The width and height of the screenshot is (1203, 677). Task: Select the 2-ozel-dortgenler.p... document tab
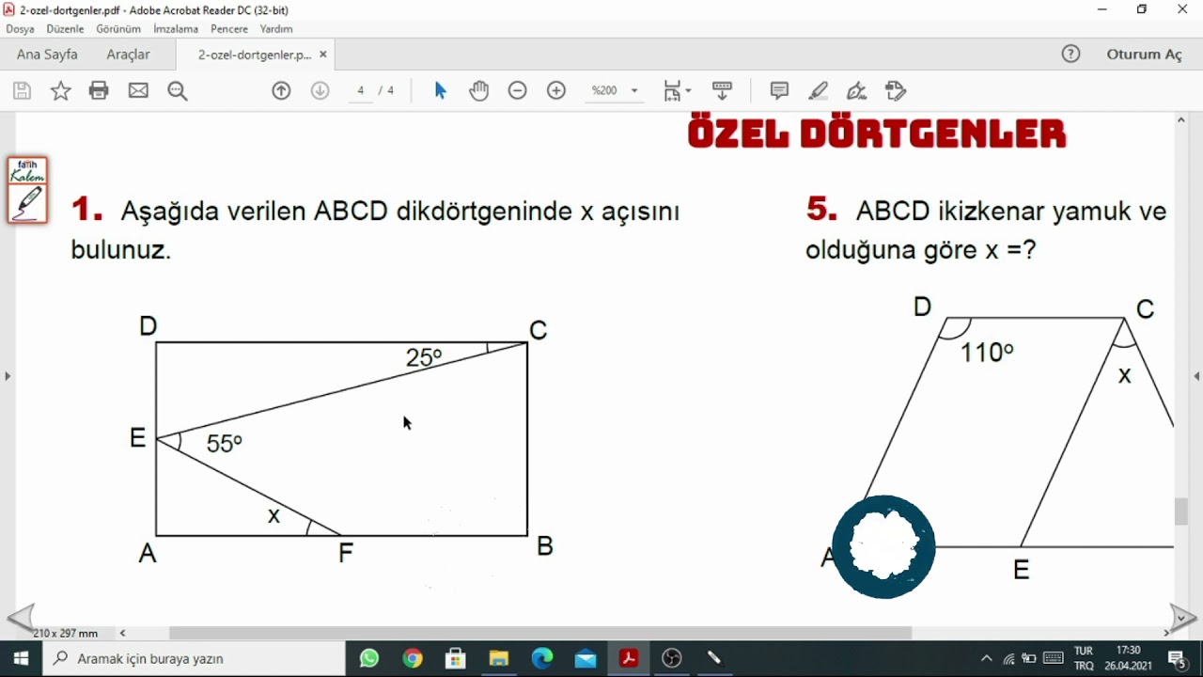point(254,55)
